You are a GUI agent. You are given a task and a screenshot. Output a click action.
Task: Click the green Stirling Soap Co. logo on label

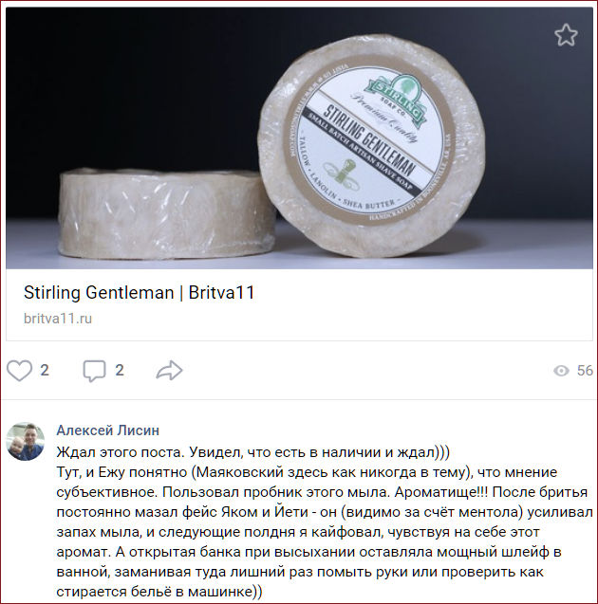tap(397, 99)
